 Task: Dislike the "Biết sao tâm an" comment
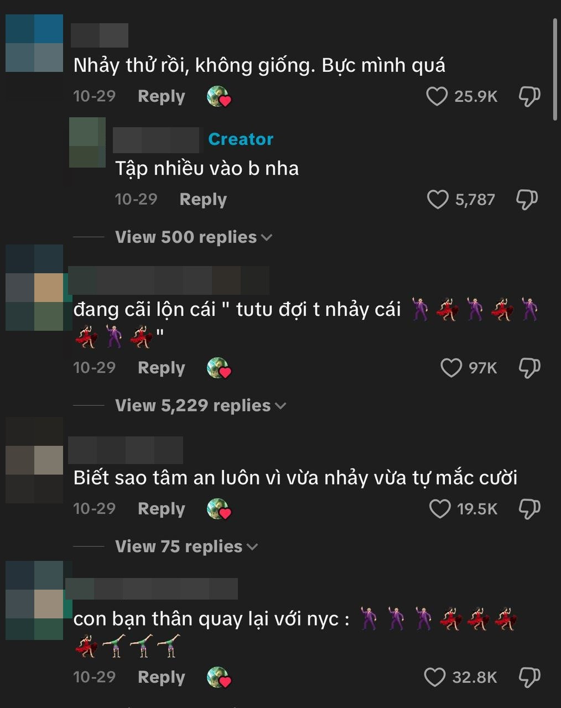point(529,509)
